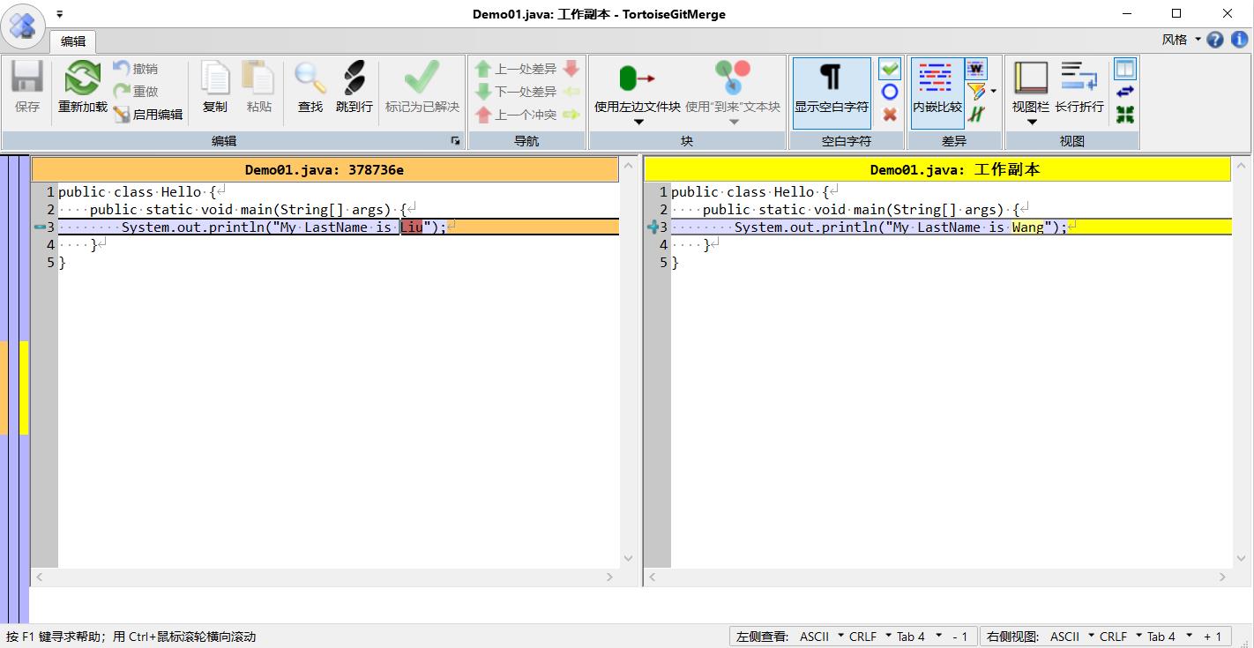Open the regex filter dropdown arrow
The width and height of the screenshot is (1254, 648).
point(993,91)
